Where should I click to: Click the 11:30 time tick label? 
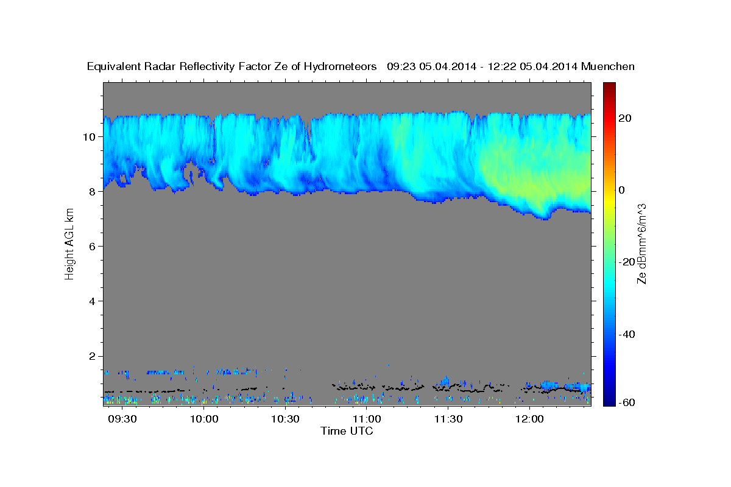(448, 419)
